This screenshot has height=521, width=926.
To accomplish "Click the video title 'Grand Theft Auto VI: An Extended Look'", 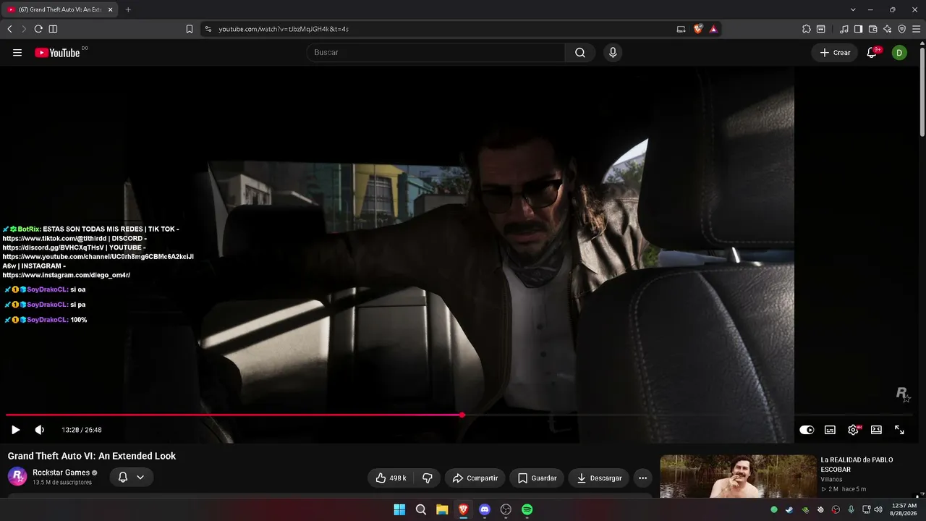I will click(x=92, y=456).
